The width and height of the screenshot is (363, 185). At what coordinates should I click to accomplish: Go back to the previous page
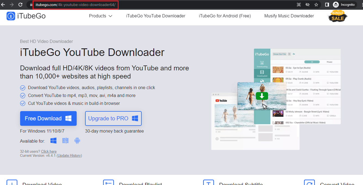(x=3, y=5)
